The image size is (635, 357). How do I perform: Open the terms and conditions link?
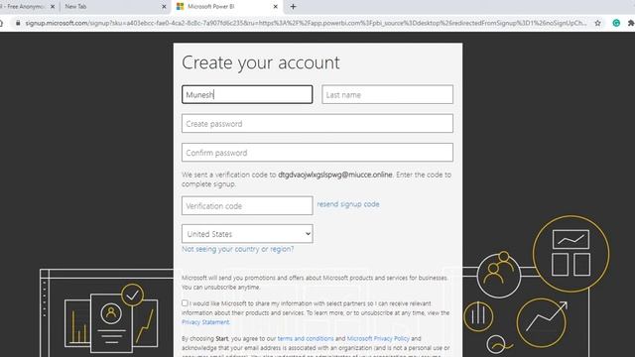[x=306, y=338]
